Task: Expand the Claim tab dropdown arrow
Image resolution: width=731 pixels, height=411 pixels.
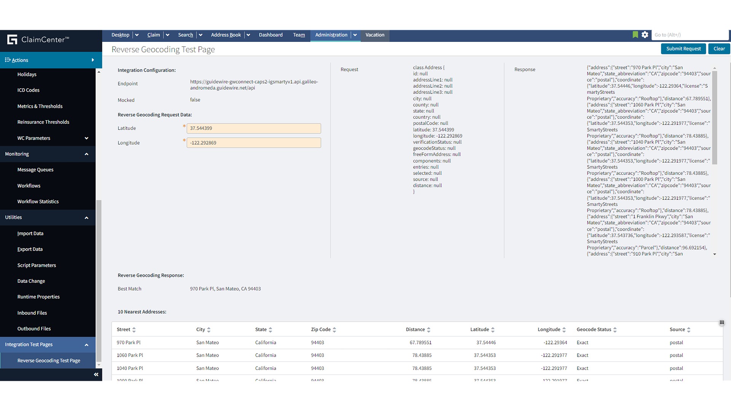Action: [x=167, y=35]
